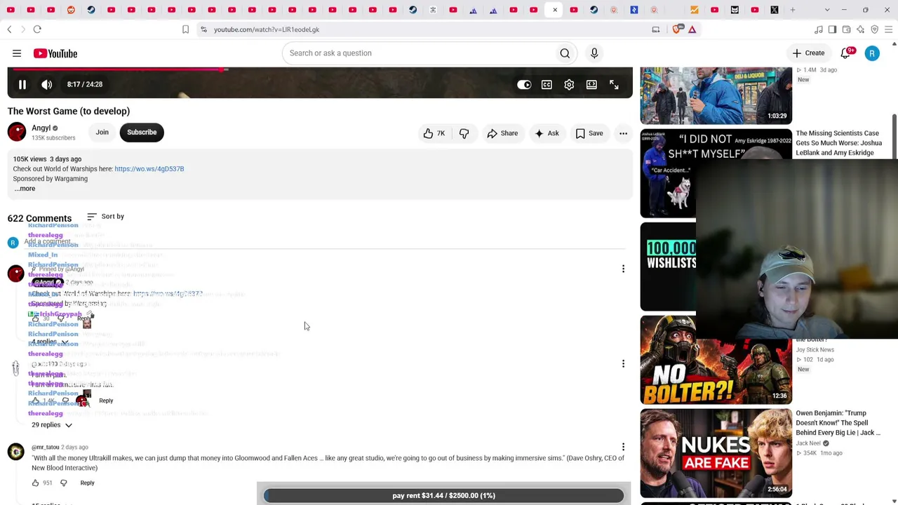The image size is (898, 505).
Task: Select the address bar URL
Action: [x=267, y=29]
